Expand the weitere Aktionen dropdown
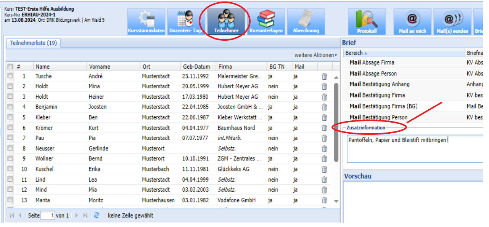 [315, 55]
